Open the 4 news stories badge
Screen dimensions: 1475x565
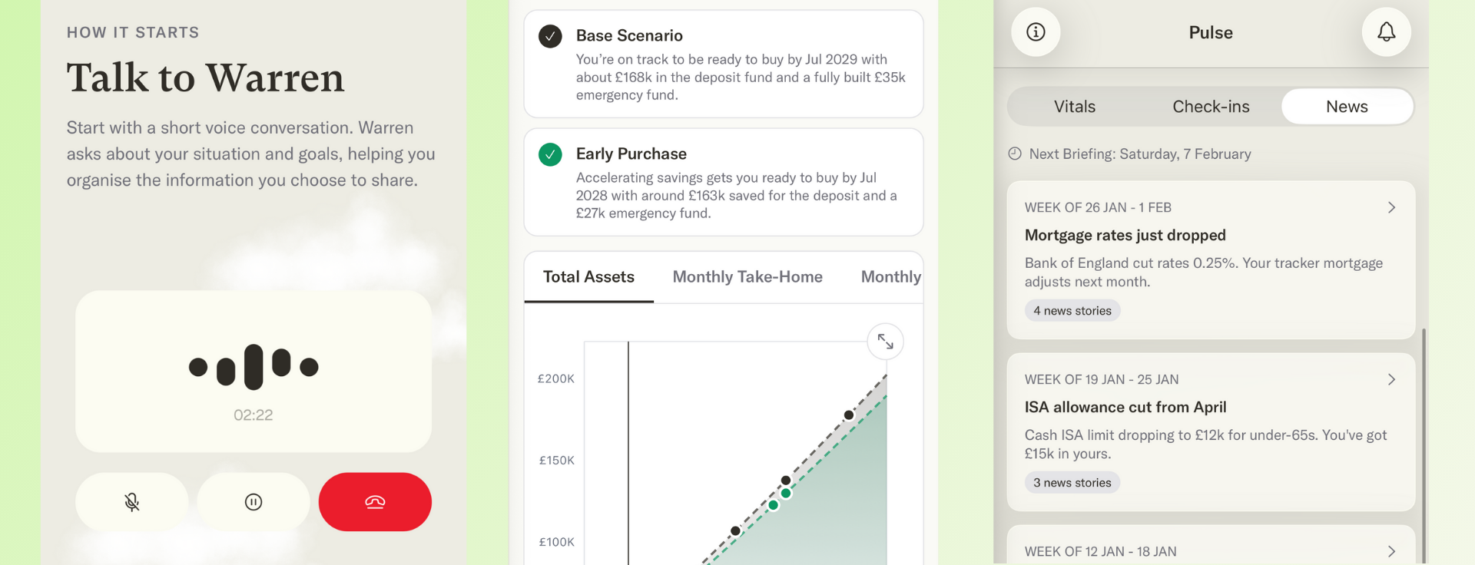click(1072, 311)
